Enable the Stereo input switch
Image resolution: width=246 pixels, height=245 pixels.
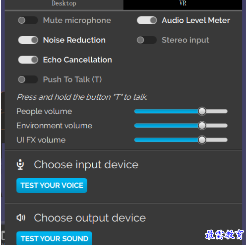point(147,40)
